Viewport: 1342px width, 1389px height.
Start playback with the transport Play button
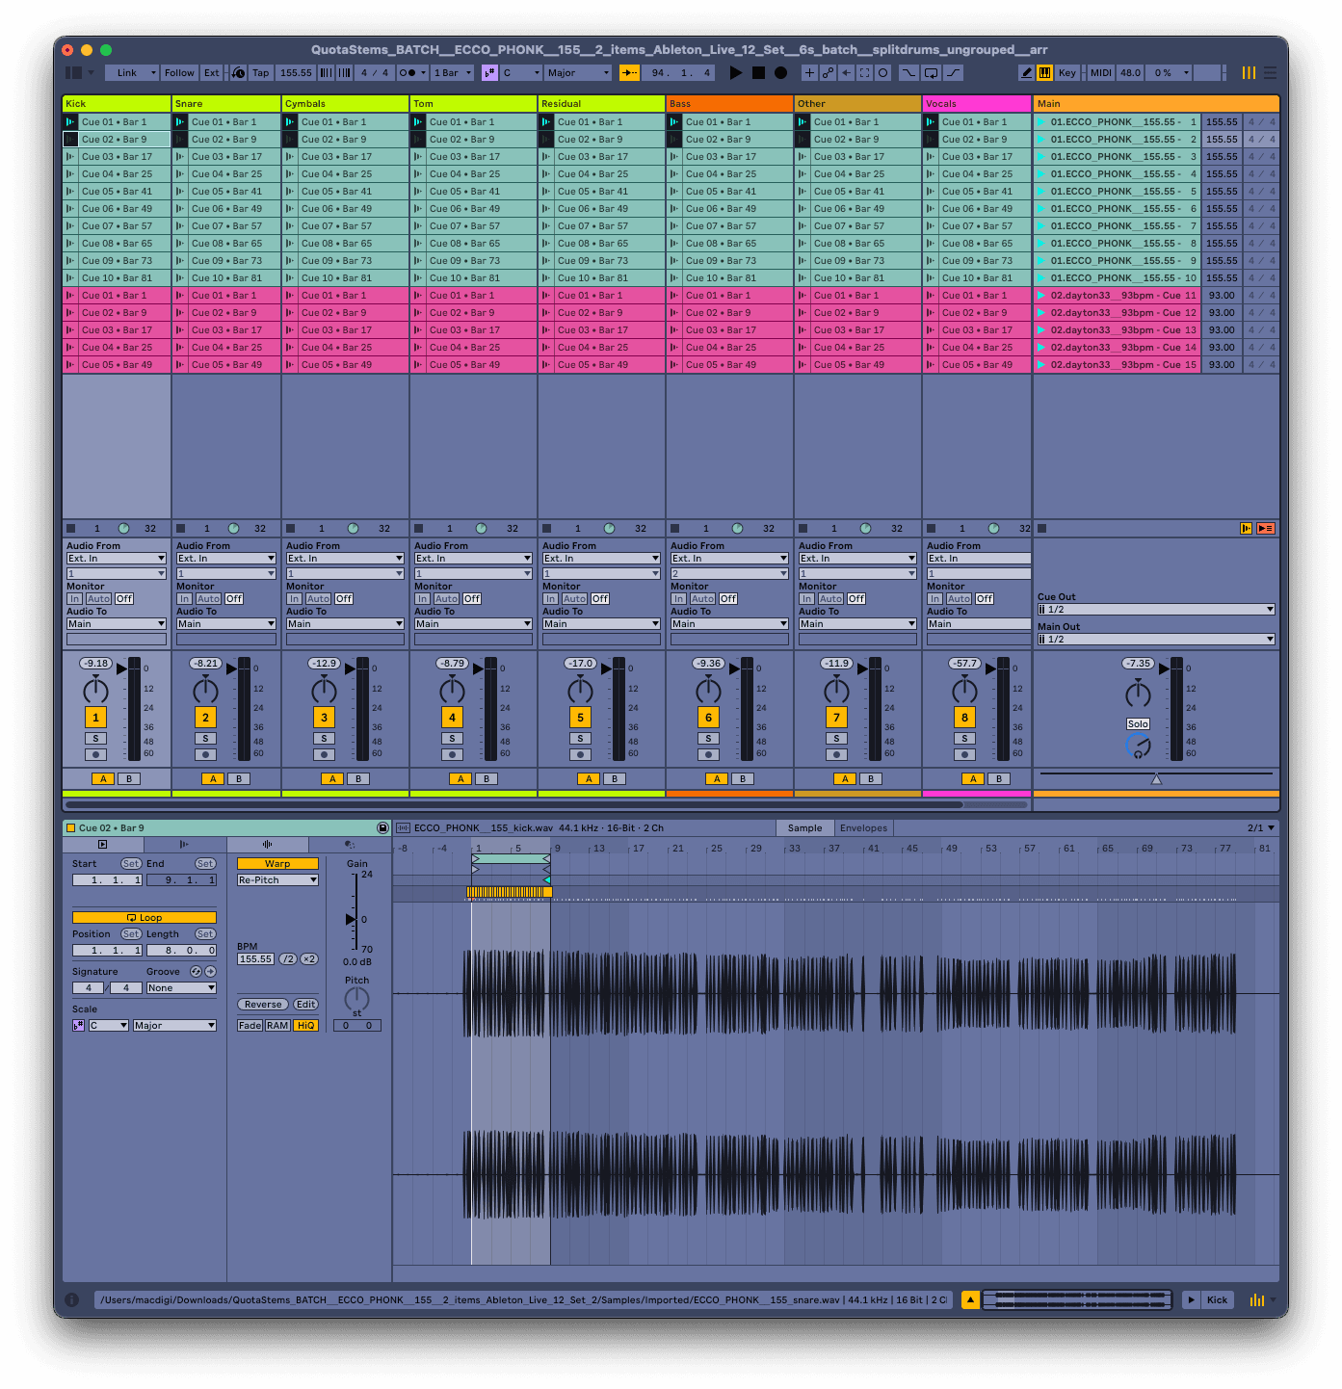click(x=736, y=72)
